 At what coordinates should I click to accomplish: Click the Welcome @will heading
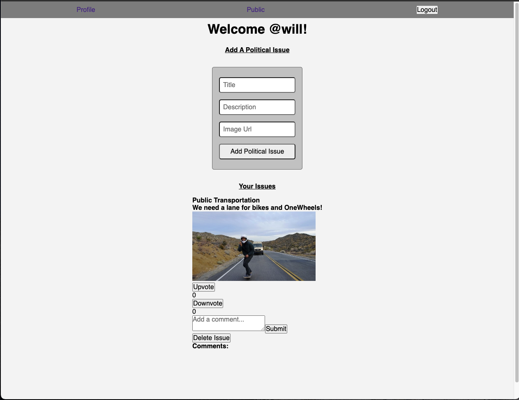[258, 29]
